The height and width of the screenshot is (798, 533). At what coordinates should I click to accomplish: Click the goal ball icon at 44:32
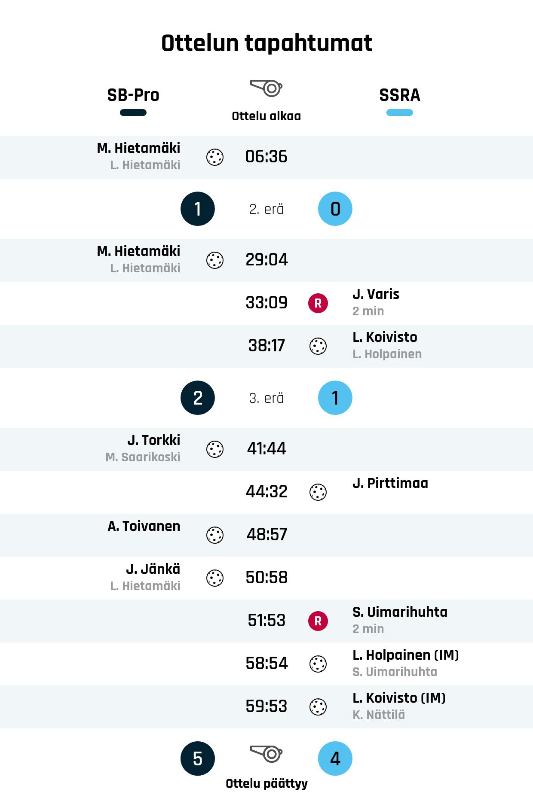[318, 492]
